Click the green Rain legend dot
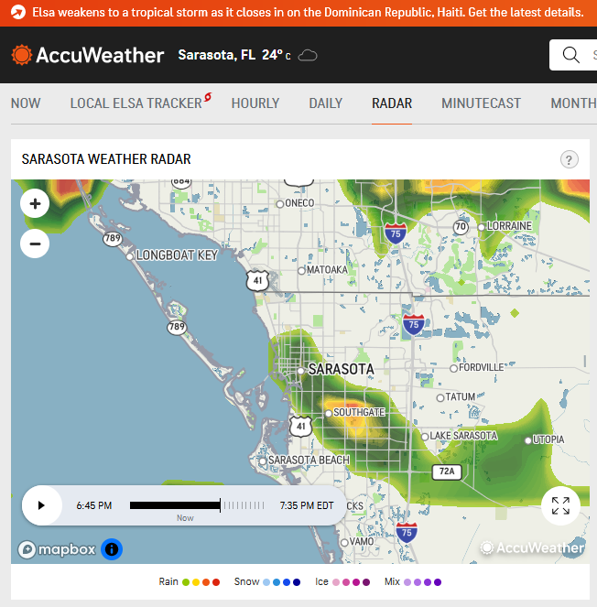This screenshot has width=597, height=607. (x=186, y=582)
